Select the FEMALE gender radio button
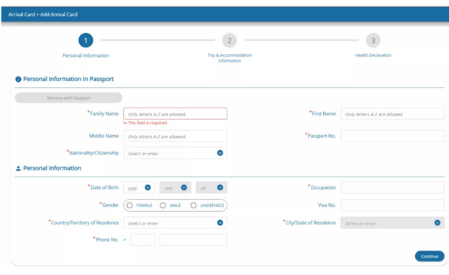This screenshot has height=275, width=449. (x=130, y=205)
